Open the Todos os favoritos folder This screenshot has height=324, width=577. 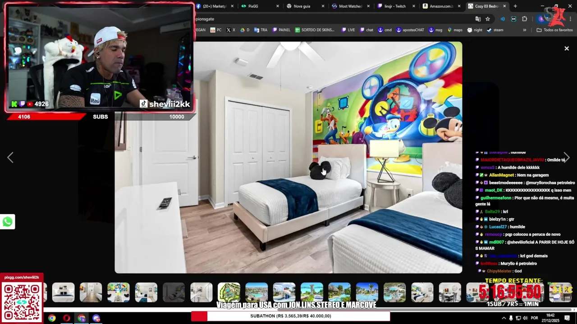point(554,30)
